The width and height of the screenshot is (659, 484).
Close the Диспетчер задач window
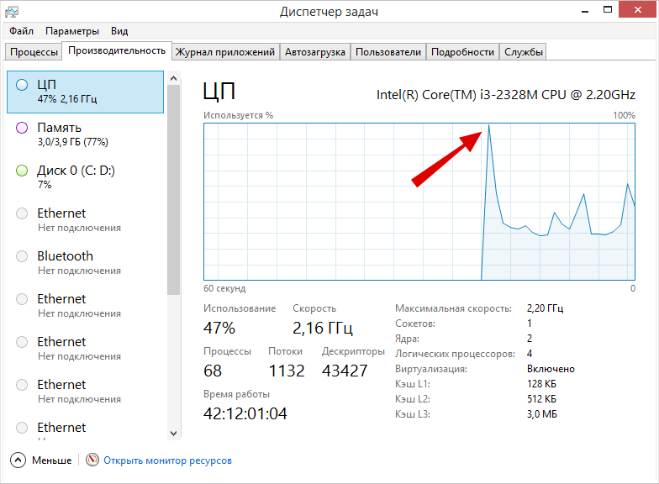click(637, 10)
